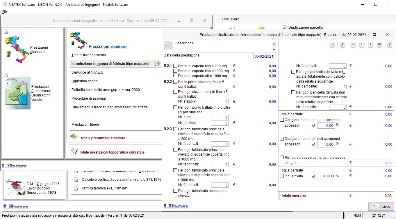Click green checkmark next to Inc. Privato
The height and width of the screenshot is (219, 396).
tap(313, 176)
